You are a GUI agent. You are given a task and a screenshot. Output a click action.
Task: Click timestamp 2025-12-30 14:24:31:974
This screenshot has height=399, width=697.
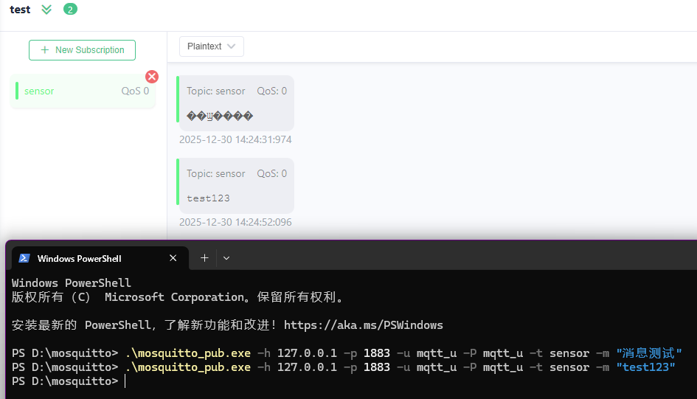tap(235, 139)
